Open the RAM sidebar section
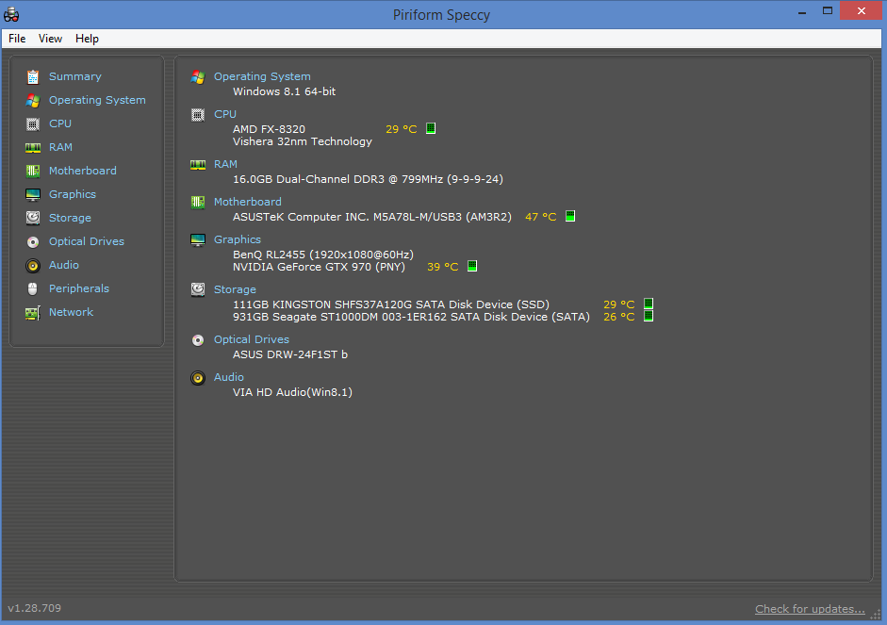887x625 pixels. 60,147
